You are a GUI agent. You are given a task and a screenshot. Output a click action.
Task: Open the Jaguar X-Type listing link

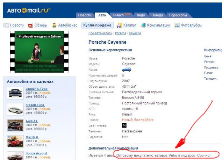pyautogui.click(x=37, y=89)
